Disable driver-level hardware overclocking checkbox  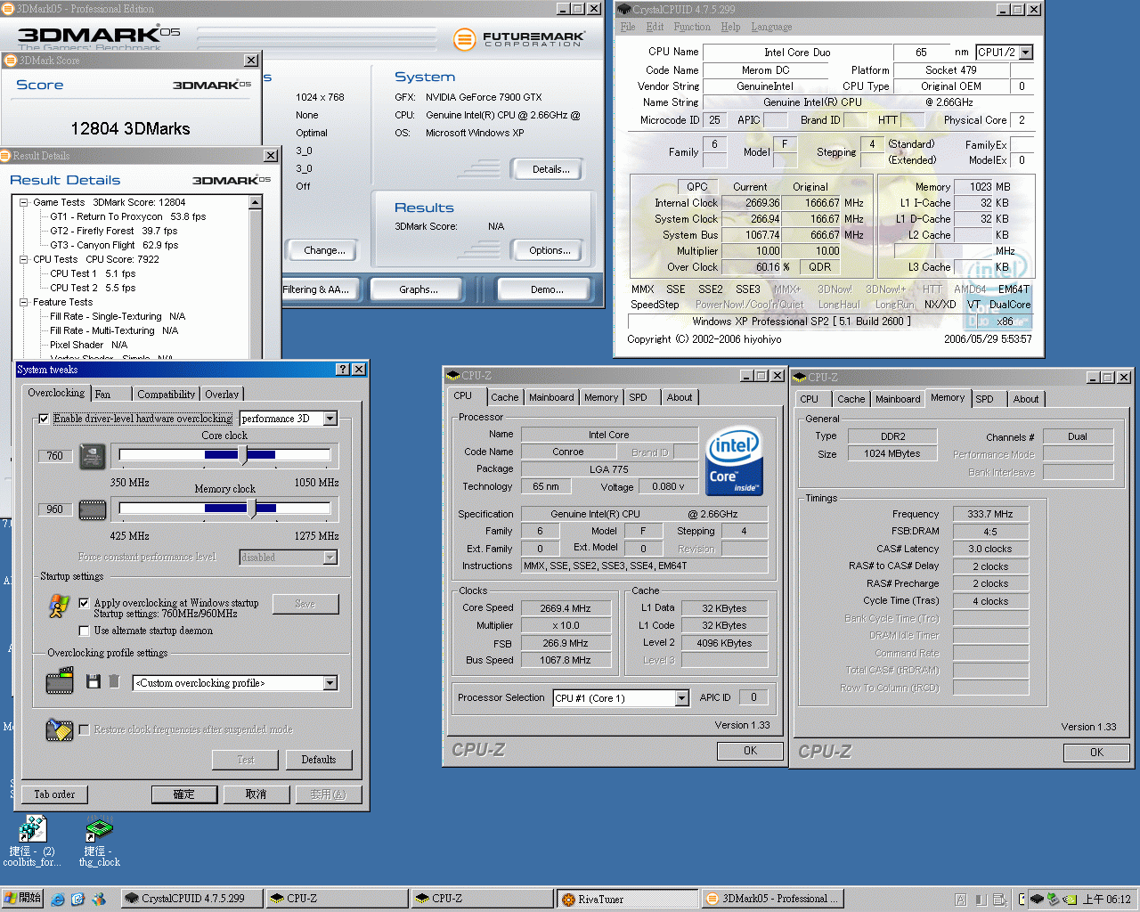coord(44,419)
